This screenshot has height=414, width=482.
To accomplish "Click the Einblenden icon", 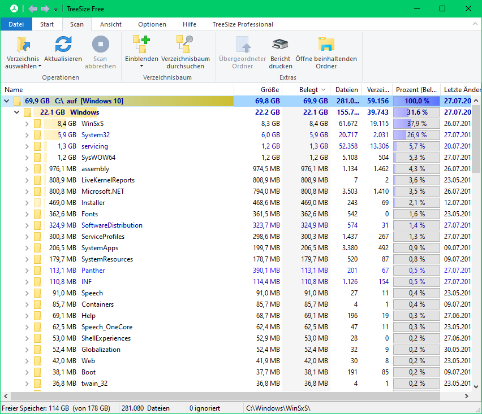I will point(141,44).
